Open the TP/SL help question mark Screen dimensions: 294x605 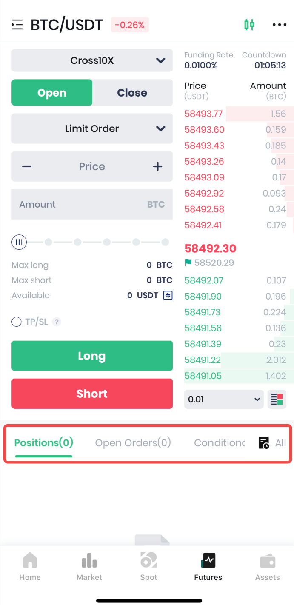(57, 322)
